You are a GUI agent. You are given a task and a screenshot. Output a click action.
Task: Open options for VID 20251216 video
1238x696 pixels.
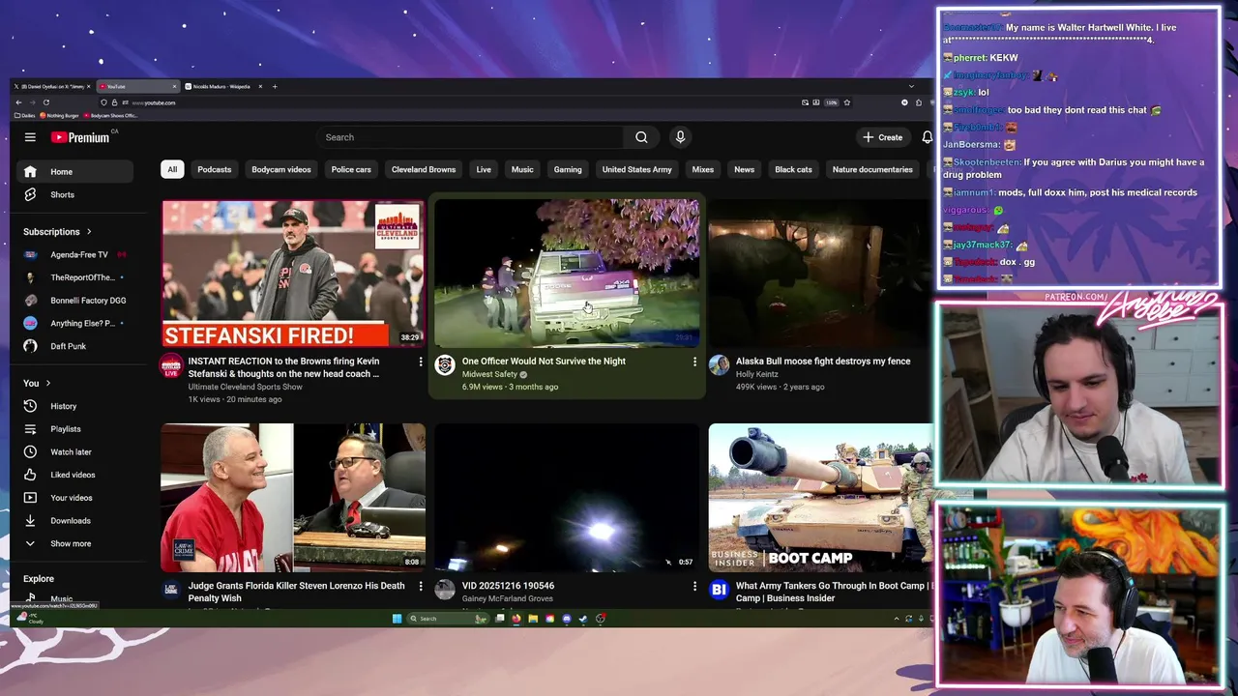(693, 586)
